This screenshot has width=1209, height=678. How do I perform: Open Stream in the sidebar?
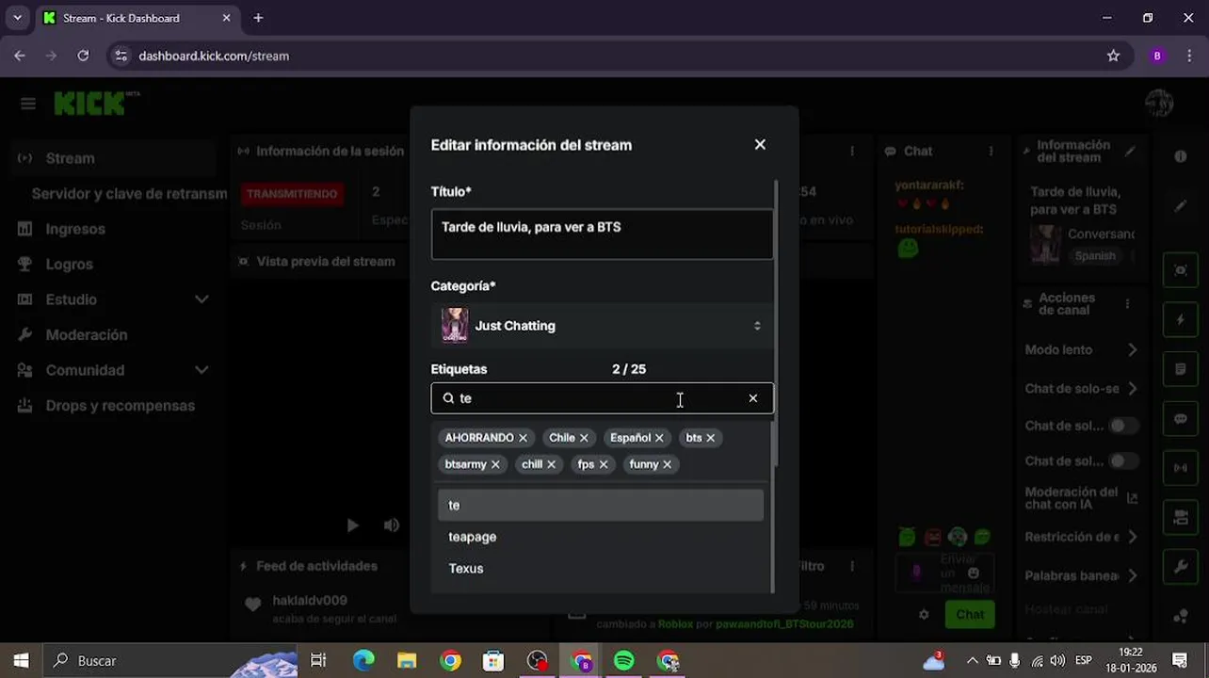[115, 158]
